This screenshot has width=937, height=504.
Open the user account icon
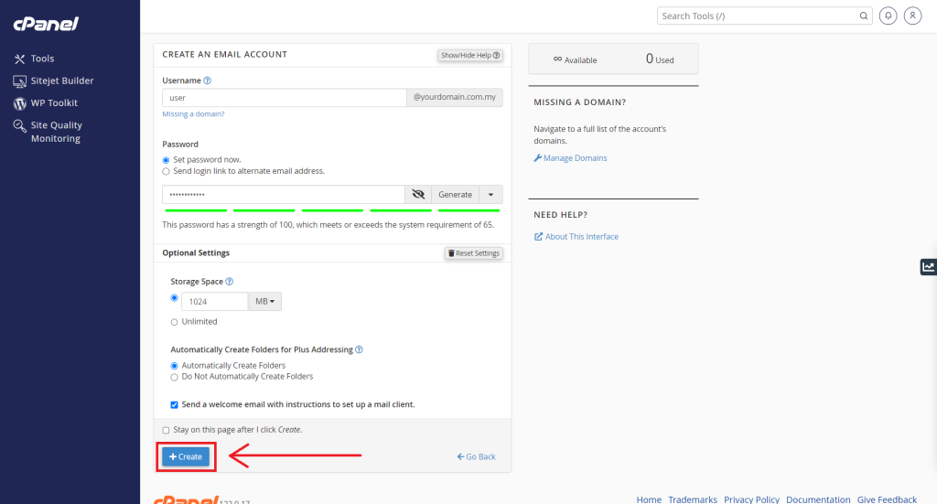pyautogui.click(x=912, y=16)
